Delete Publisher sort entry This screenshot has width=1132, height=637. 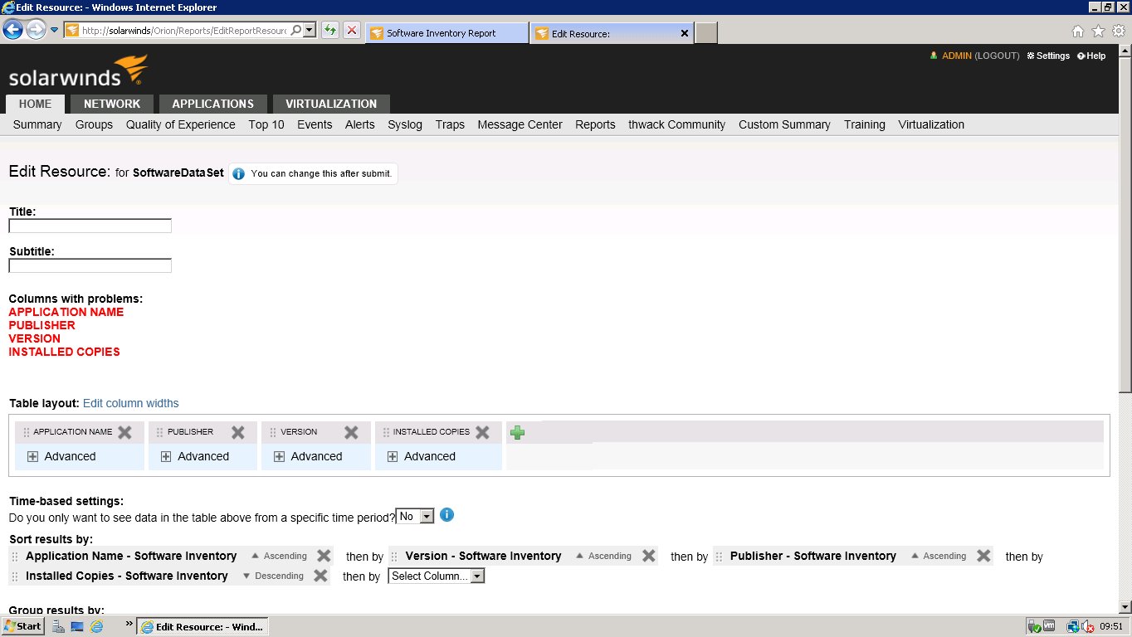click(x=983, y=556)
